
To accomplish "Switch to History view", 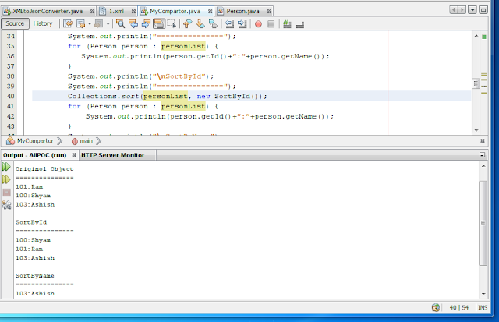I will tap(43, 23).
